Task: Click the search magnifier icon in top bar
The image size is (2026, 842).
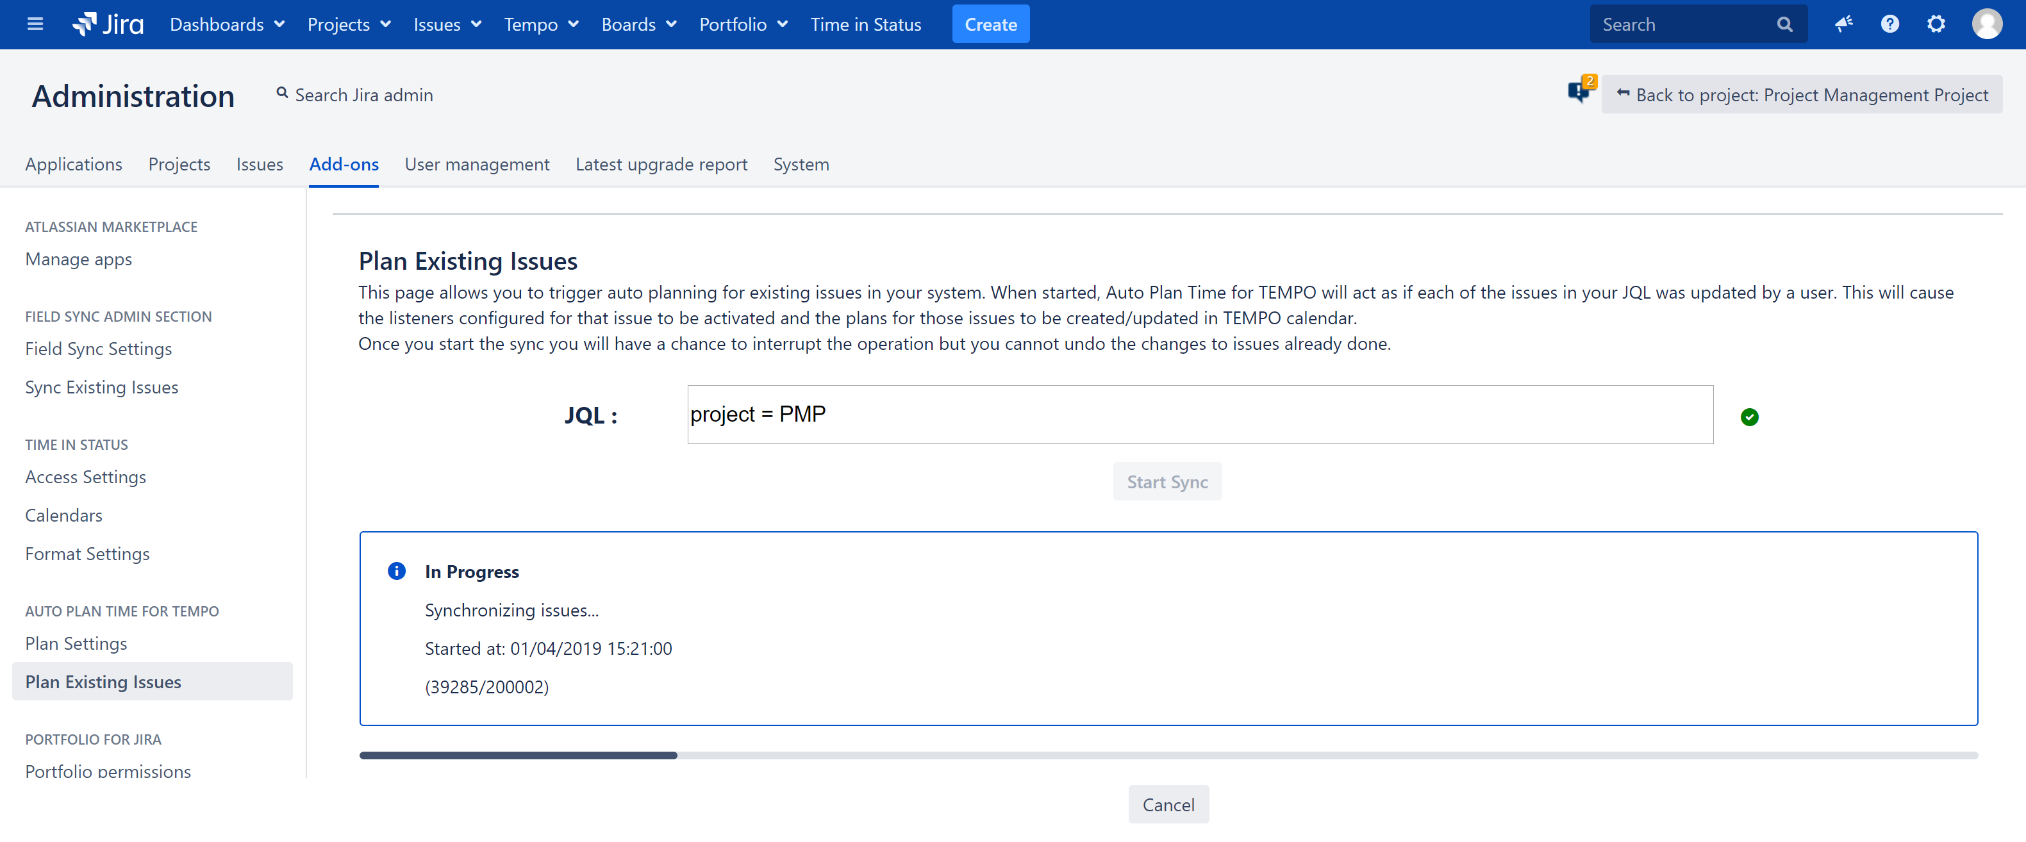Action: click(1784, 24)
